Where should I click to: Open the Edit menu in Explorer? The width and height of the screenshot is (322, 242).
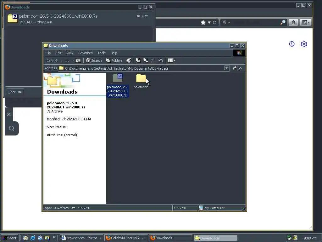(x=58, y=53)
